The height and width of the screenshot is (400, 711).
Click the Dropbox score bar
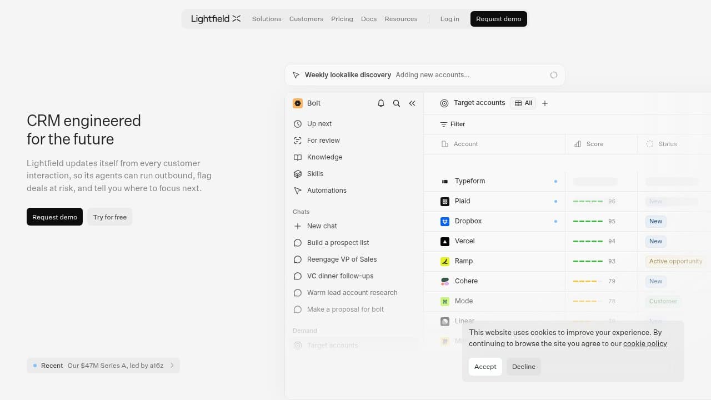coord(588,221)
